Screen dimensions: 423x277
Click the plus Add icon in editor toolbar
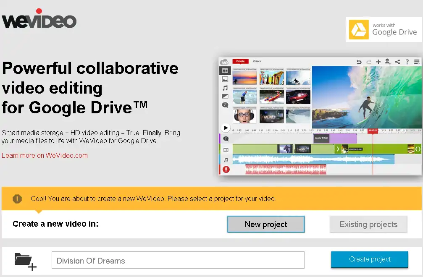point(378,62)
